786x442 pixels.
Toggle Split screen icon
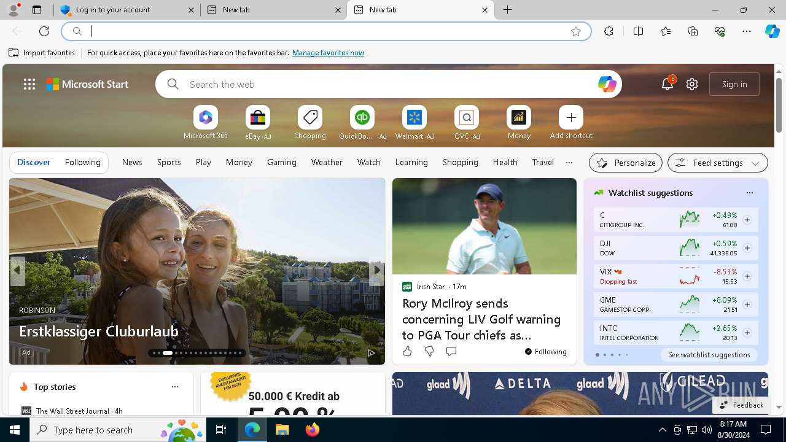[x=638, y=31]
